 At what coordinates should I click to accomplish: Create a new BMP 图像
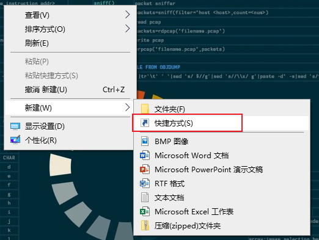coord(222,141)
